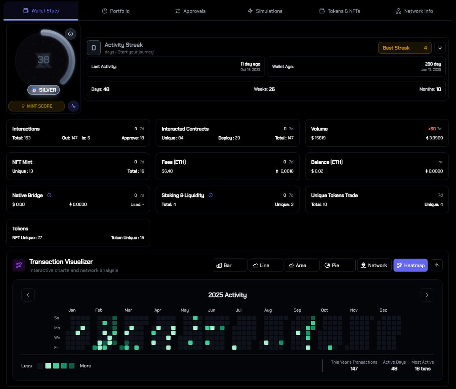Viewport: 456px width, 389px height.
Task: Toggle off the active Heatmap view
Action: coord(410,265)
